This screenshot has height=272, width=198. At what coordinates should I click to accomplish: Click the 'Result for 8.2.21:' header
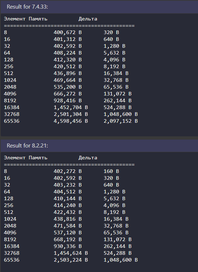27,146
